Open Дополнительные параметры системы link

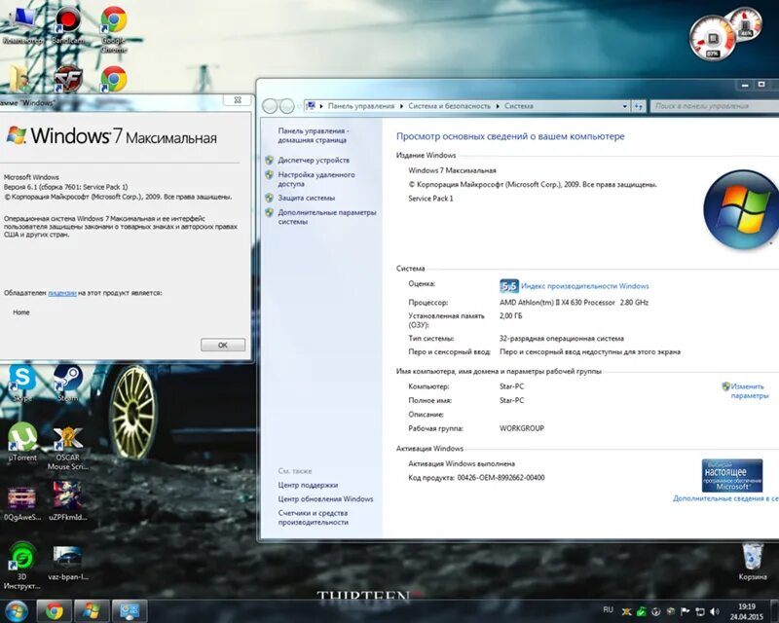tap(327, 217)
